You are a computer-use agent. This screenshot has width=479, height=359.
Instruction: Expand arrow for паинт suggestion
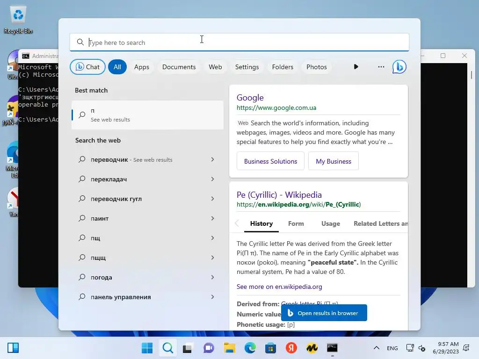[x=213, y=218]
